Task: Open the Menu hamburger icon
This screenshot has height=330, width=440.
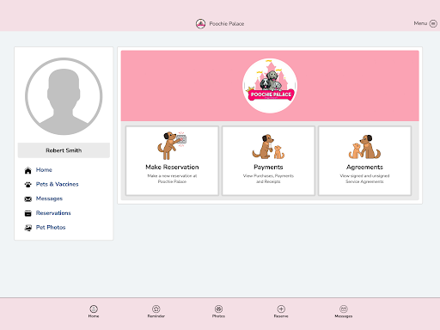Action: click(433, 23)
